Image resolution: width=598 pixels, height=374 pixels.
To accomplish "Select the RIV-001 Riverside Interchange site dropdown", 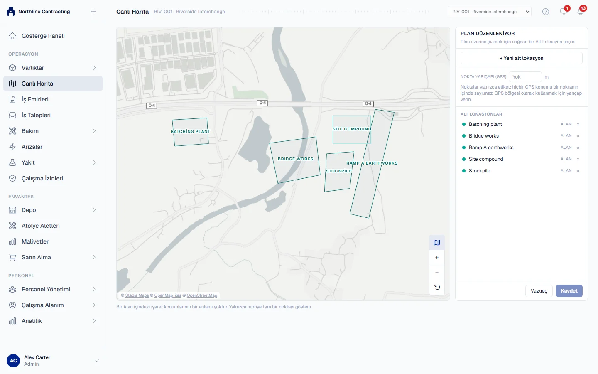I will (x=490, y=12).
